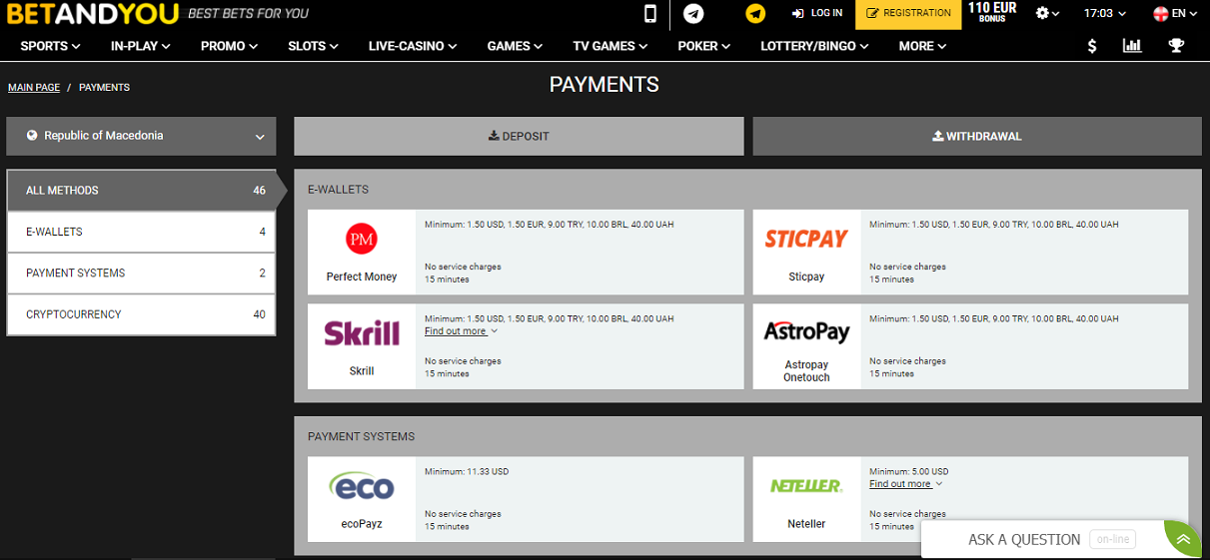Click the Skrill logo

(x=362, y=333)
